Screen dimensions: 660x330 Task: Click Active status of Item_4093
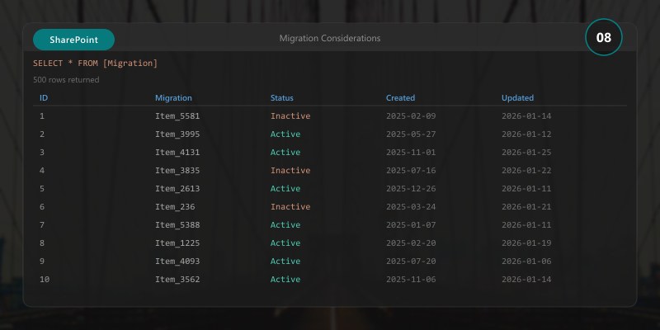[285, 261]
